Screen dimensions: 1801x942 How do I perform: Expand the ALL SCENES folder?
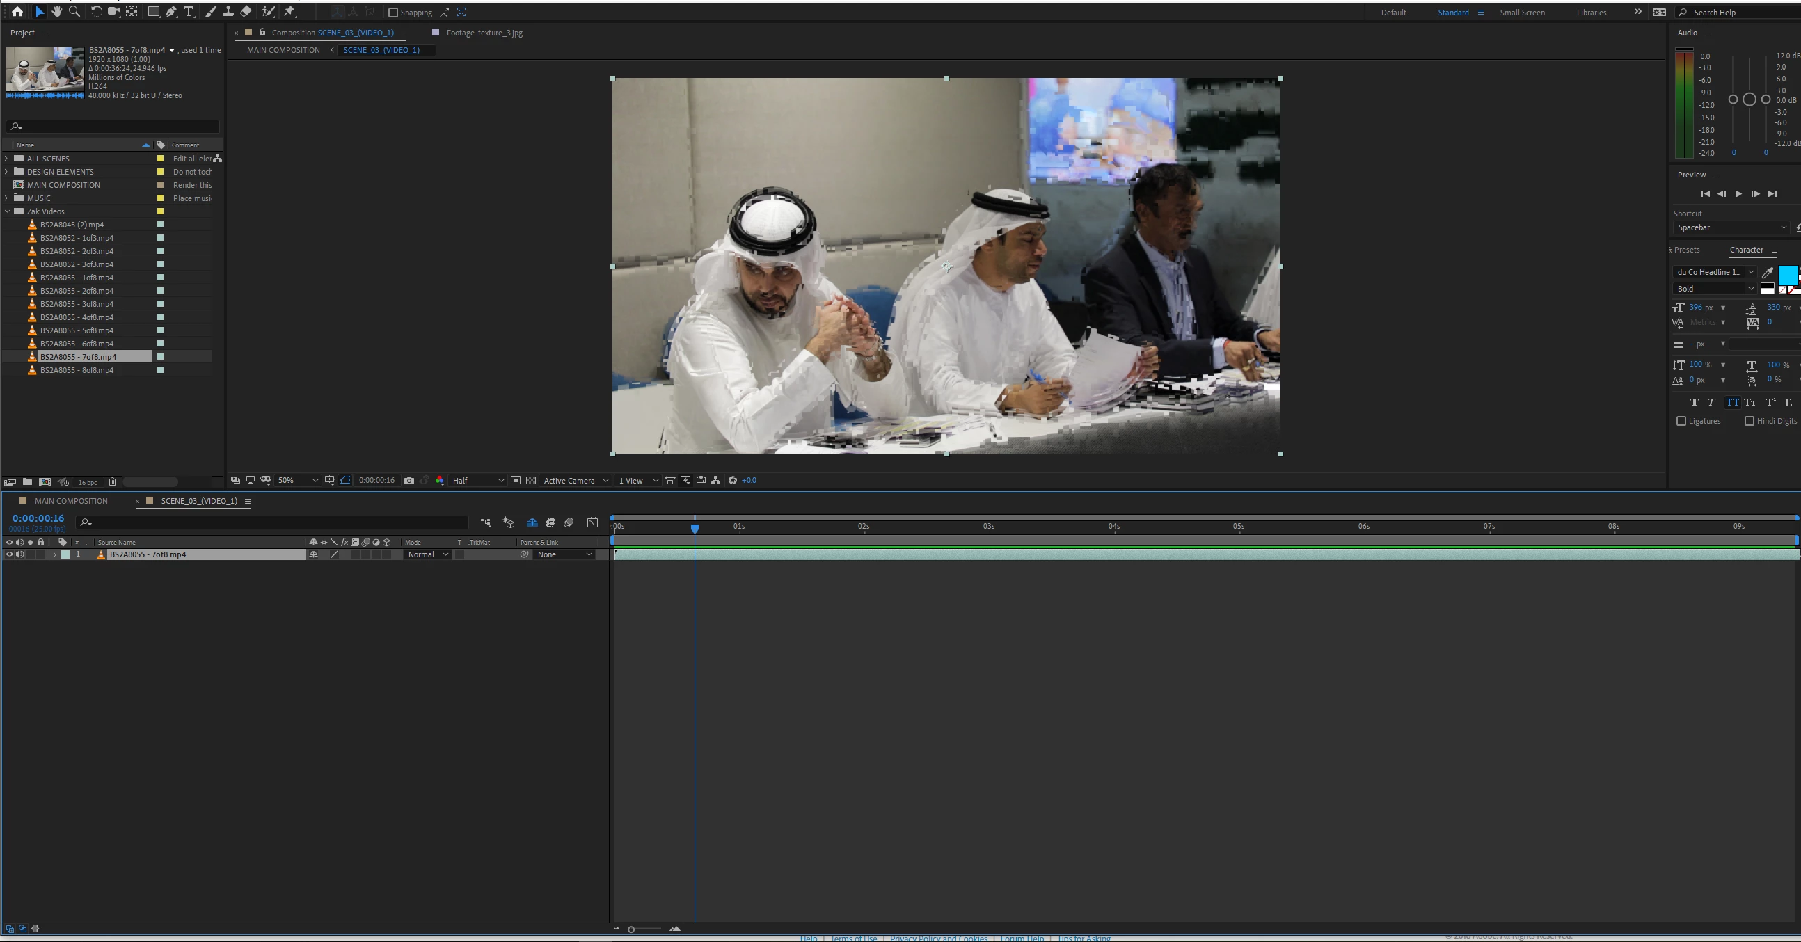[6, 159]
